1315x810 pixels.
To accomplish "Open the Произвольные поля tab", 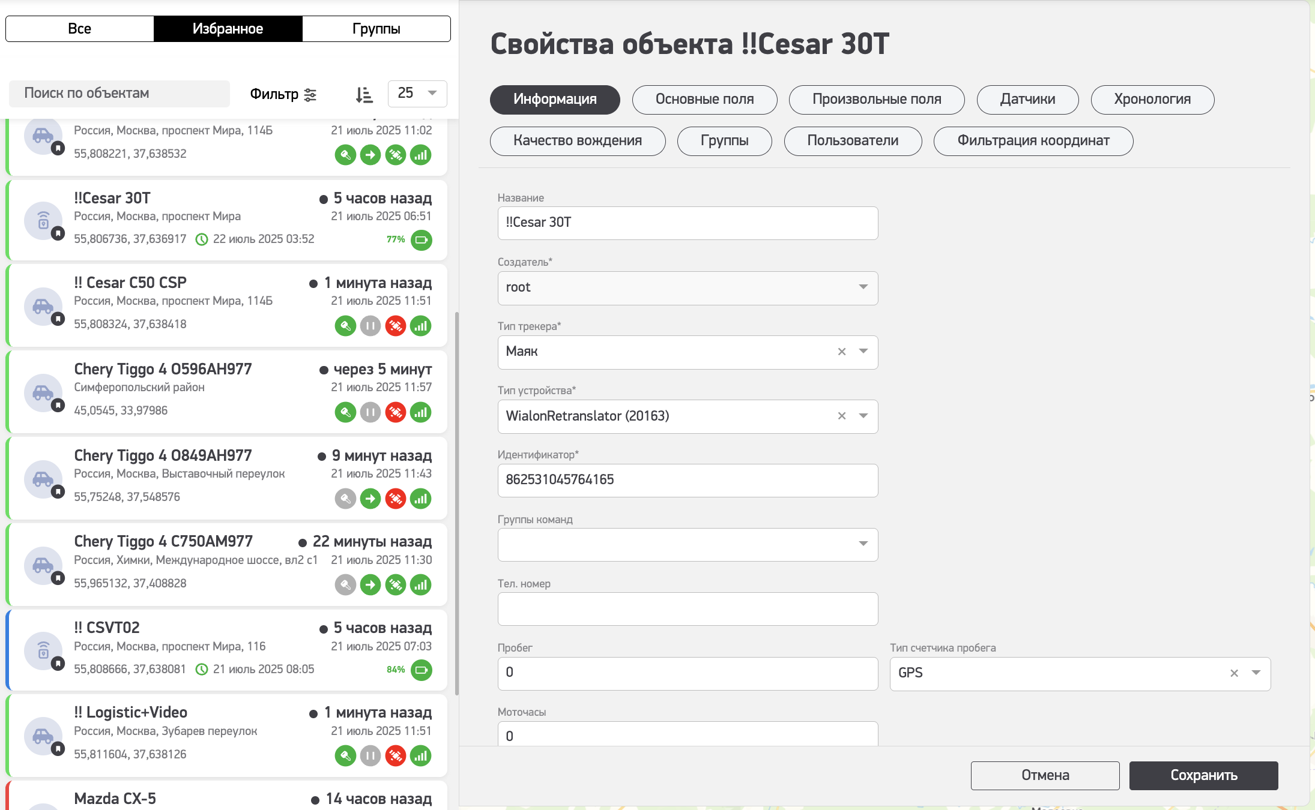I will (x=877, y=100).
